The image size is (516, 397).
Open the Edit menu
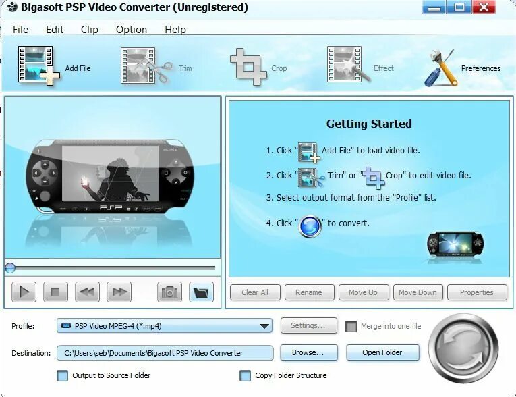(x=55, y=30)
